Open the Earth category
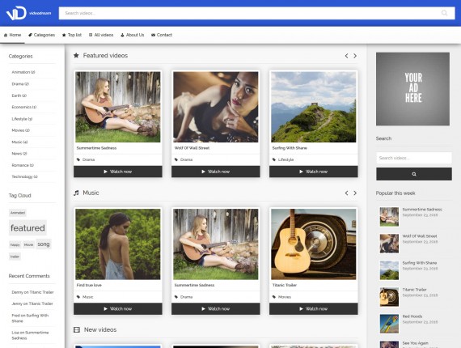The height and width of the screenshot is (348, 461). (x=19, y=95)
